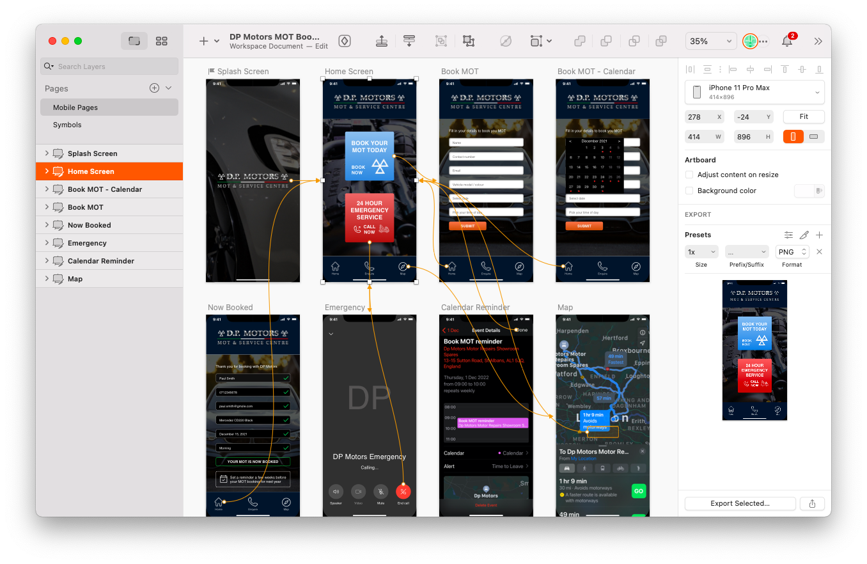Click the Union boolean operation icon
867x564 pixels.
580,41
